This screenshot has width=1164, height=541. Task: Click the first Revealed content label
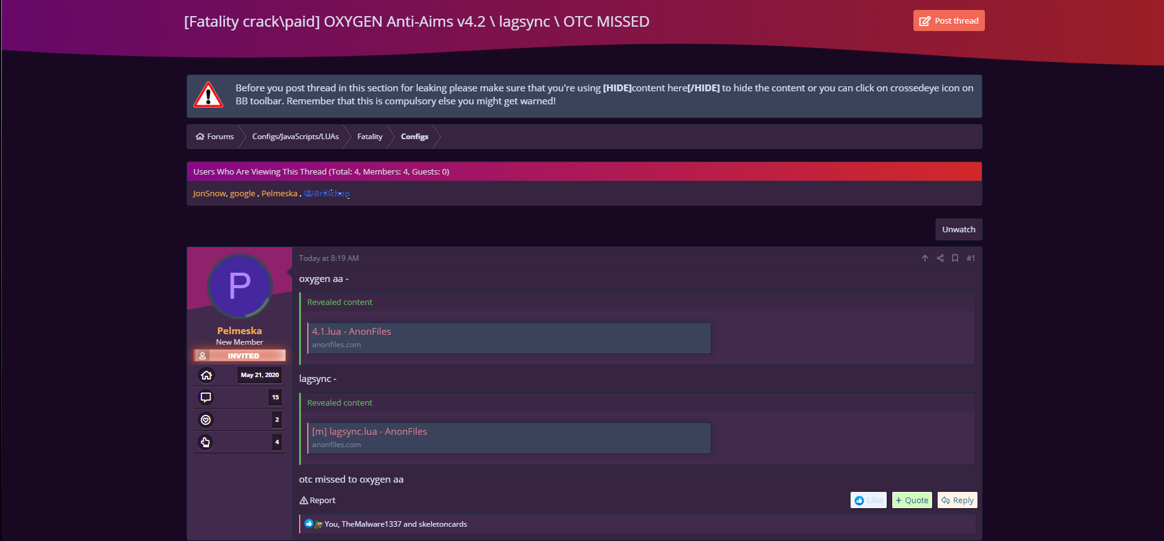[339, 302]
